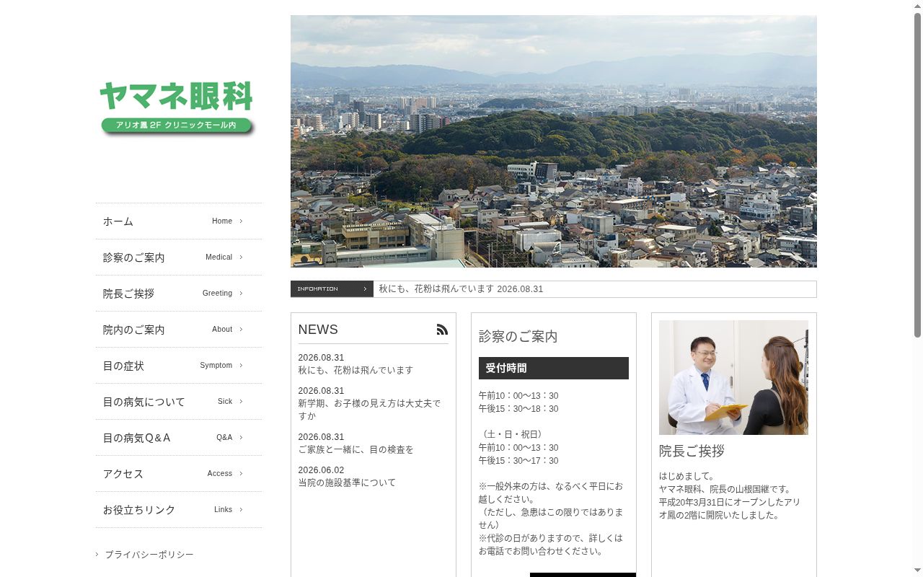Screen dimensions: 923x577
Task: Click the doctor and patient photo
Action: point(733,377)
